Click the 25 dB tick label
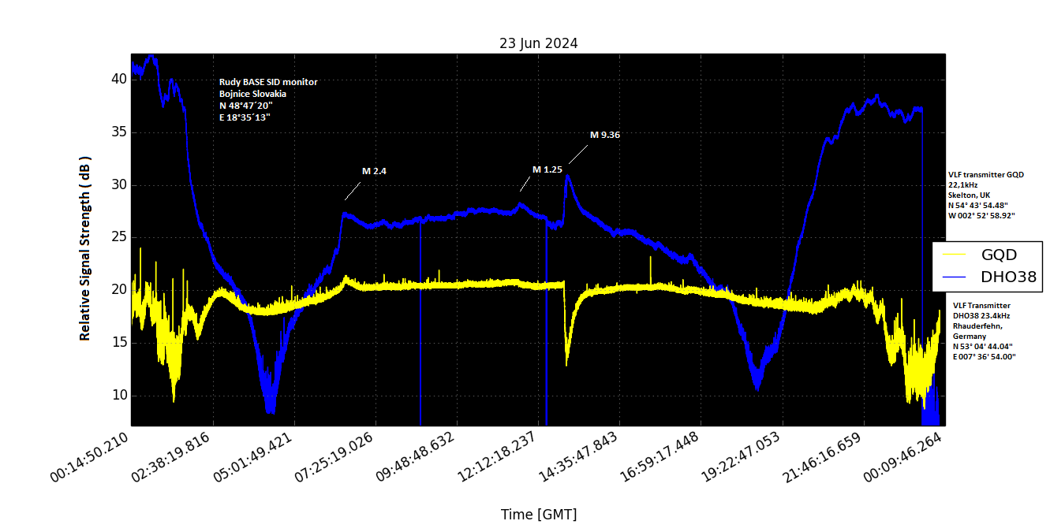The width and height of the screenshot is (1050, 532). point(118,237)
